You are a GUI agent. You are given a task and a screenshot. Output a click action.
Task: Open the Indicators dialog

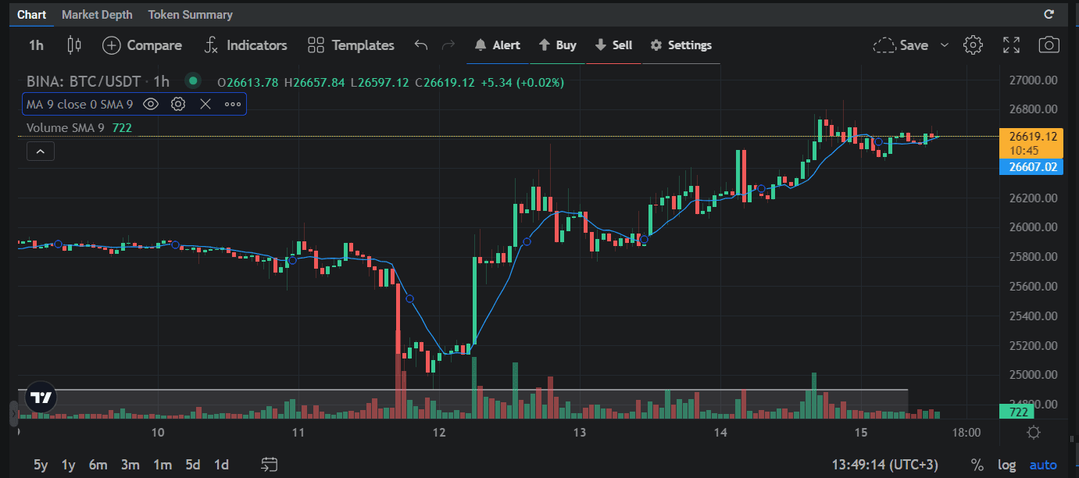click(245, 45)
